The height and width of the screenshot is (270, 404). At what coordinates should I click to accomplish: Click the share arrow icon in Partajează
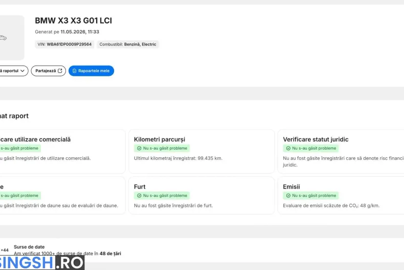click(x=60, y=71)
